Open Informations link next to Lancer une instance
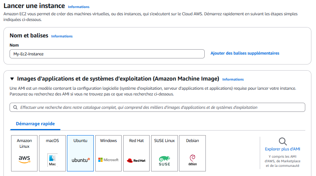316x176 pixels. [78, 7]
